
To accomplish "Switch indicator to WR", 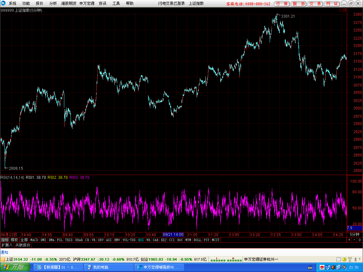I will [148, 240].
